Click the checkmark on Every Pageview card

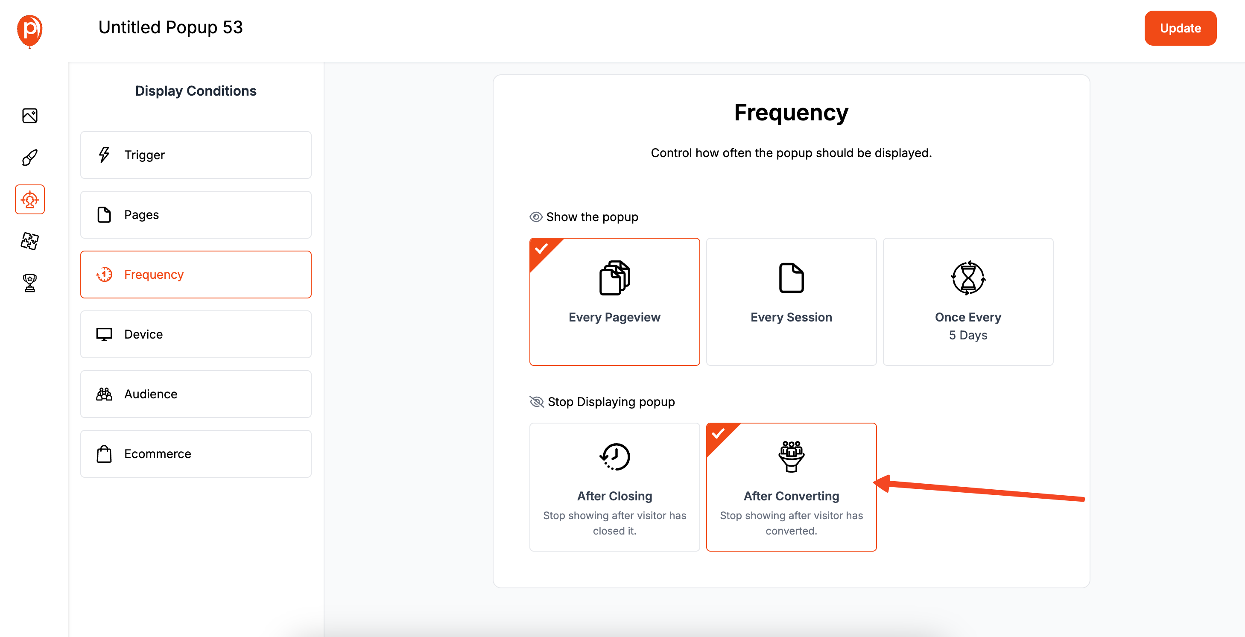(x=541, y=249)
